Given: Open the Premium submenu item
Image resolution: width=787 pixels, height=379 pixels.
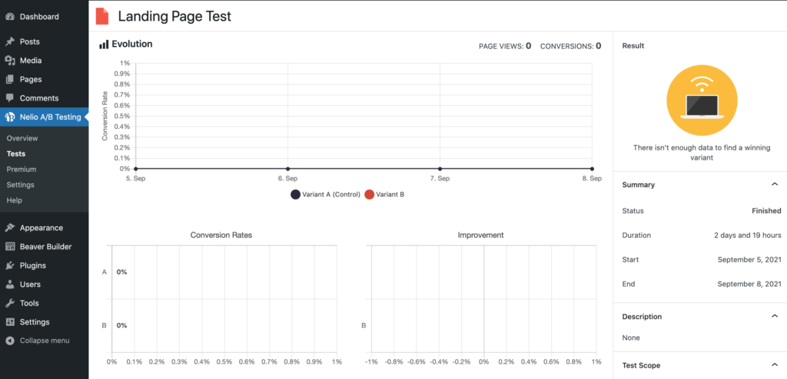Looking at the screenshot, I should [x=22, y=169].
